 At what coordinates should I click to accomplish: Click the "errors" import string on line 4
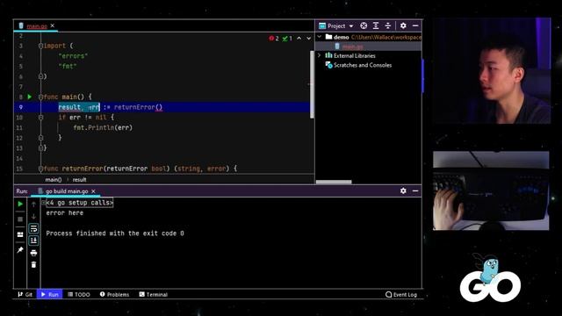click(x=73, y=56)
